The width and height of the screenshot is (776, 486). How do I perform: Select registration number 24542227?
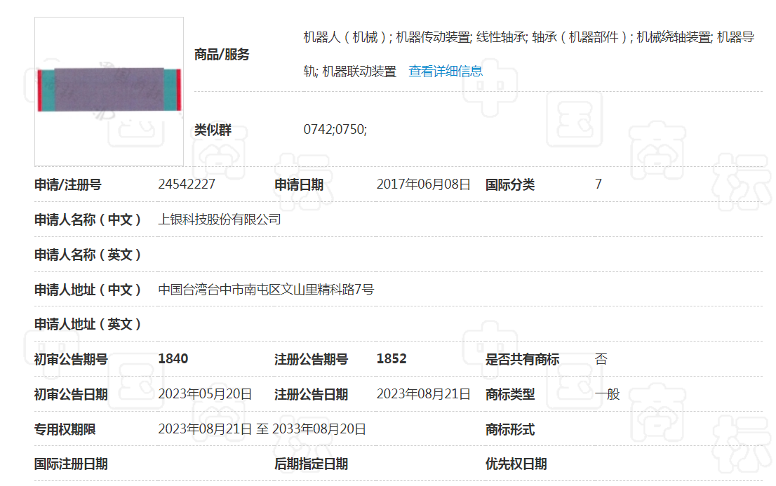[x=187, y=184]
